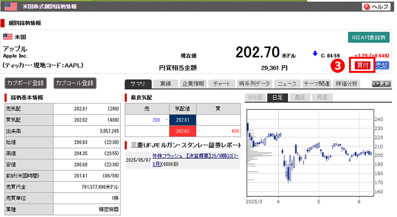The height and width of the screenshot is (217, 397).
Task: Switch to the 業績 tab
Action: (x=165, y=84)
